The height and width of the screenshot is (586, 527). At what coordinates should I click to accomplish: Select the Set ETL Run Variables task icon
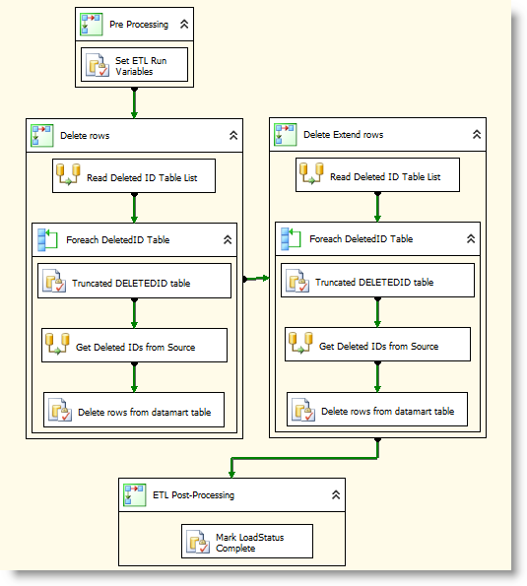98,65
